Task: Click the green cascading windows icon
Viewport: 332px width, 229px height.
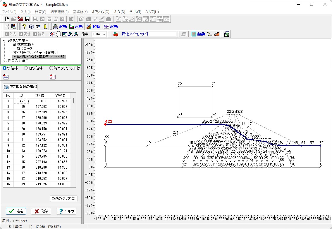Action: point(227,34)
